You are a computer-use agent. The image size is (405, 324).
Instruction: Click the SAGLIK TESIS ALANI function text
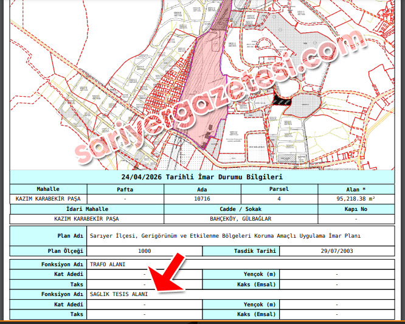coord(119,294)
